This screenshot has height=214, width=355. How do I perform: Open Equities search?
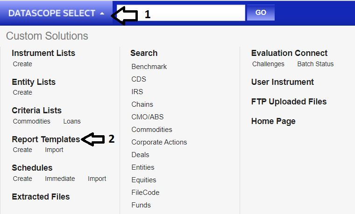click(x=144, y=180)
